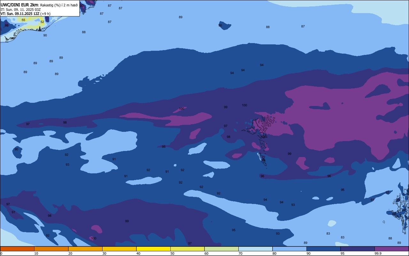The width and height of the screenshot is (409, 256).
Task: Click the legend tick label '60'
Action: [x=206, y=253]
